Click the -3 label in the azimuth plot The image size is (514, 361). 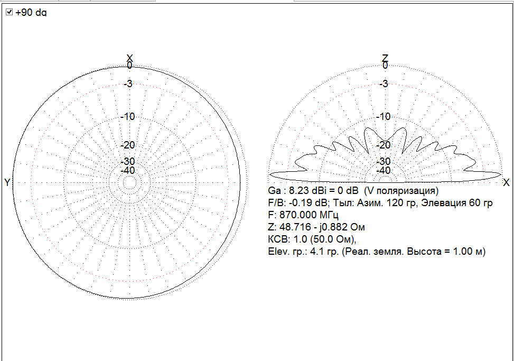(x=128, y=84)
